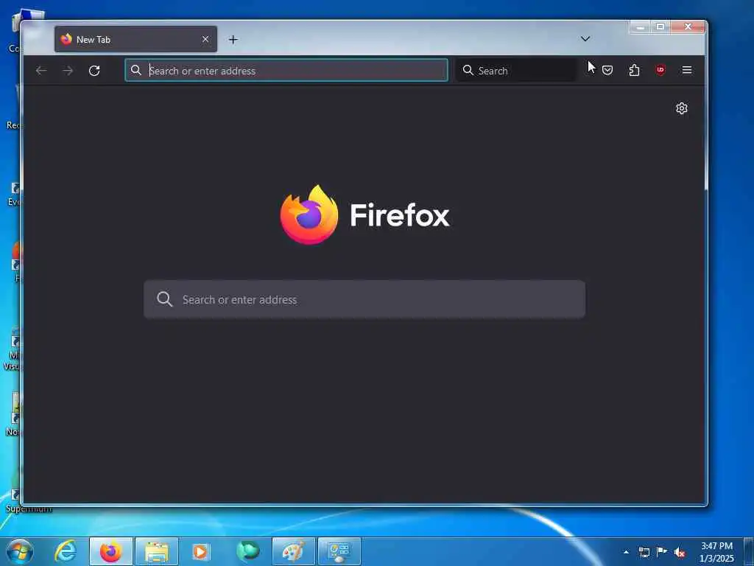754x566 pixels.
Task: Open the clock showing 3:47 PM
Action: tap(716, 552)
